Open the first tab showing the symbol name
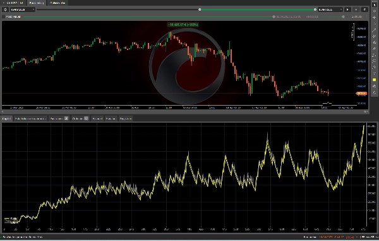Image resolution: width=379 pixels, height=241 pixels. pos(14,3)
